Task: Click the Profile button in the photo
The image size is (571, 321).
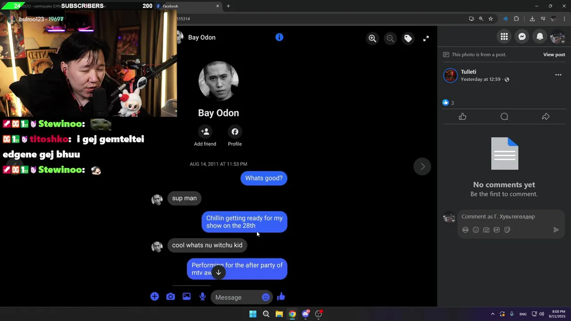Action: [x=235, y=136]
